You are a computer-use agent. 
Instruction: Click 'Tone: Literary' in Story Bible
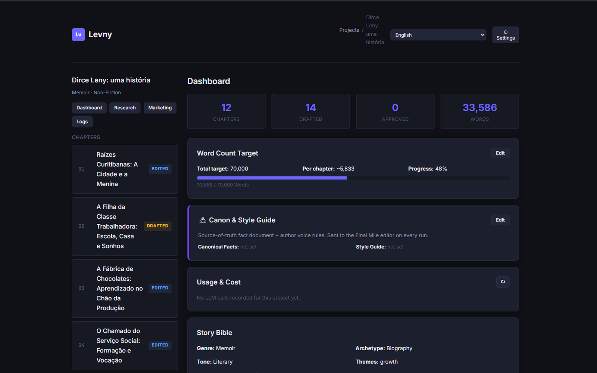(x=215, y=362)
